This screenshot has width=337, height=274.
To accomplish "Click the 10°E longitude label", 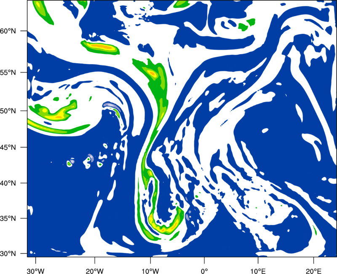I will click(258, 271).
